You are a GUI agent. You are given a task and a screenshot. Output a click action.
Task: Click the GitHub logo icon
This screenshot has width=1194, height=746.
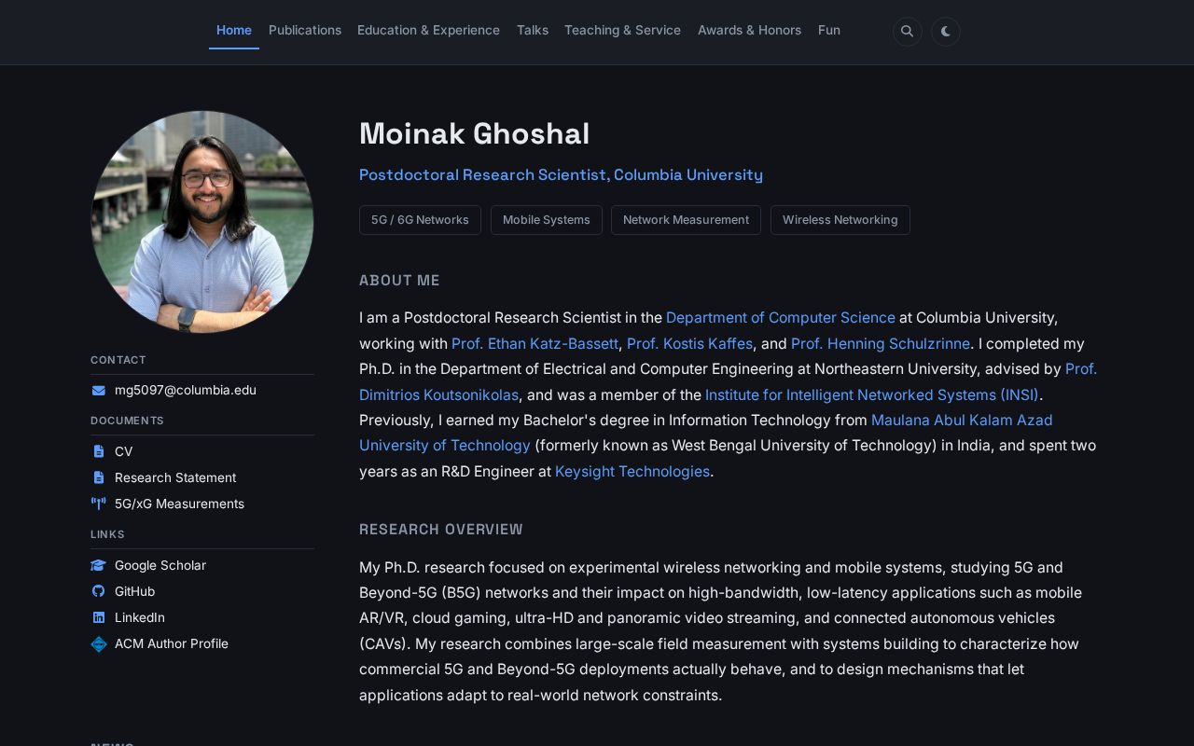coord(98,591)
